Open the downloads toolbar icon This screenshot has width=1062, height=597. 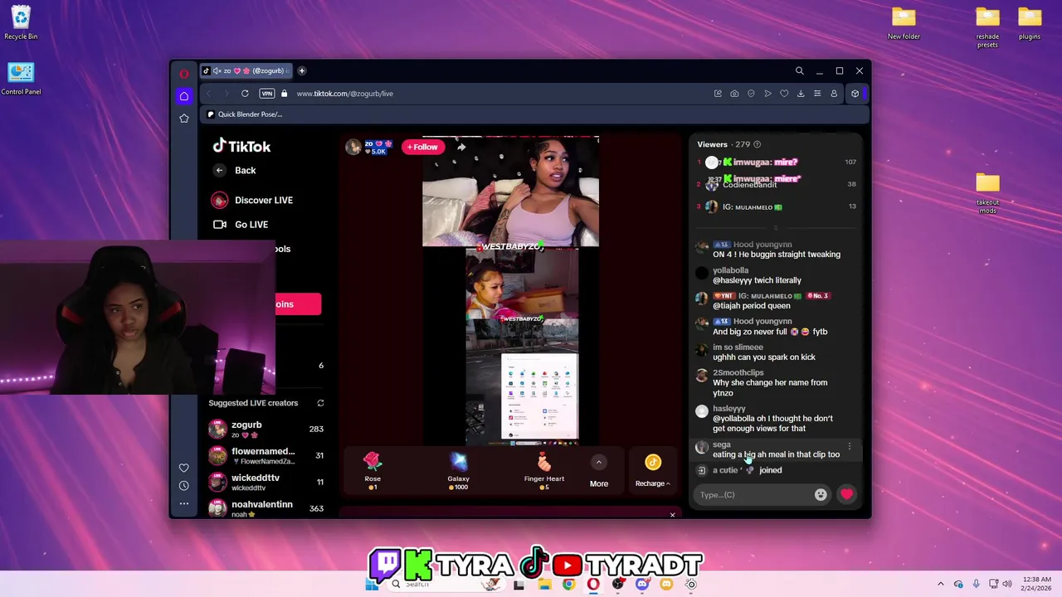801,94
